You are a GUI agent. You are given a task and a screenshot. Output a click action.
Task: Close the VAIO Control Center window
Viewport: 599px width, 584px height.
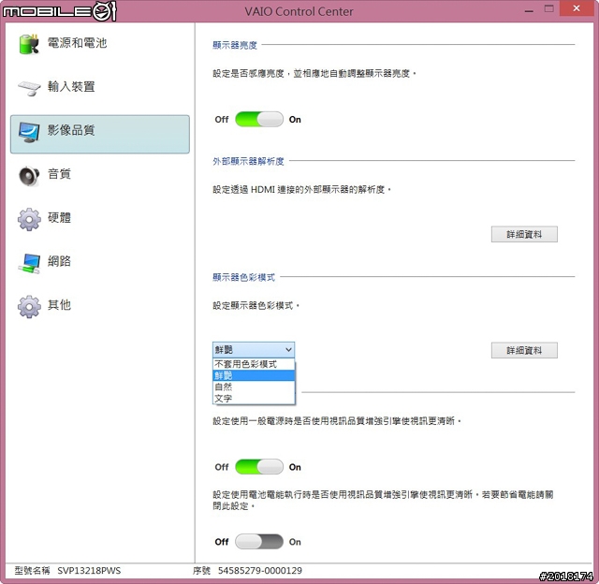point(577,8)
